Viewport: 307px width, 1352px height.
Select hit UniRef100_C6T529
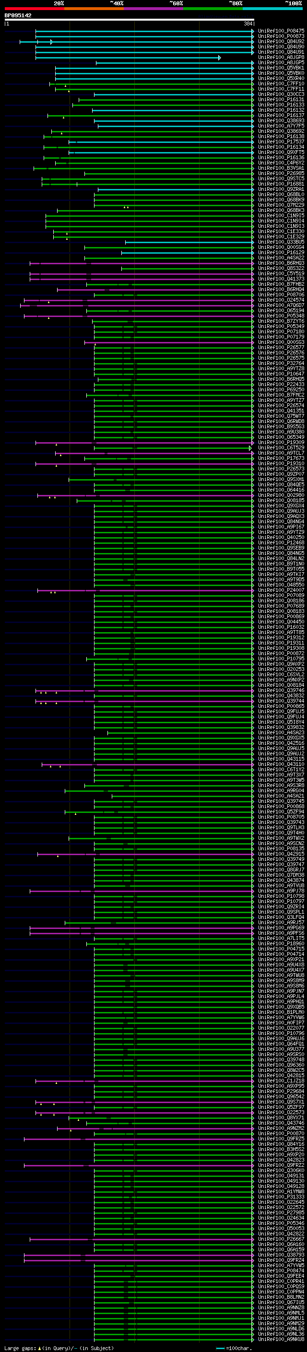pyautogui.click(x=281, y=447)
